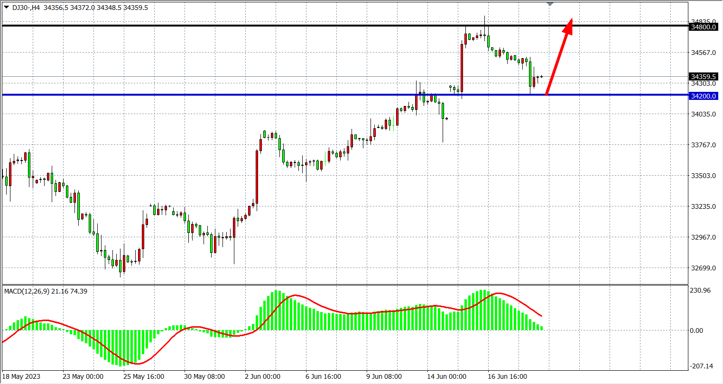
Task: Click the blue 34200.0 price tag
Action: point(703,96)
